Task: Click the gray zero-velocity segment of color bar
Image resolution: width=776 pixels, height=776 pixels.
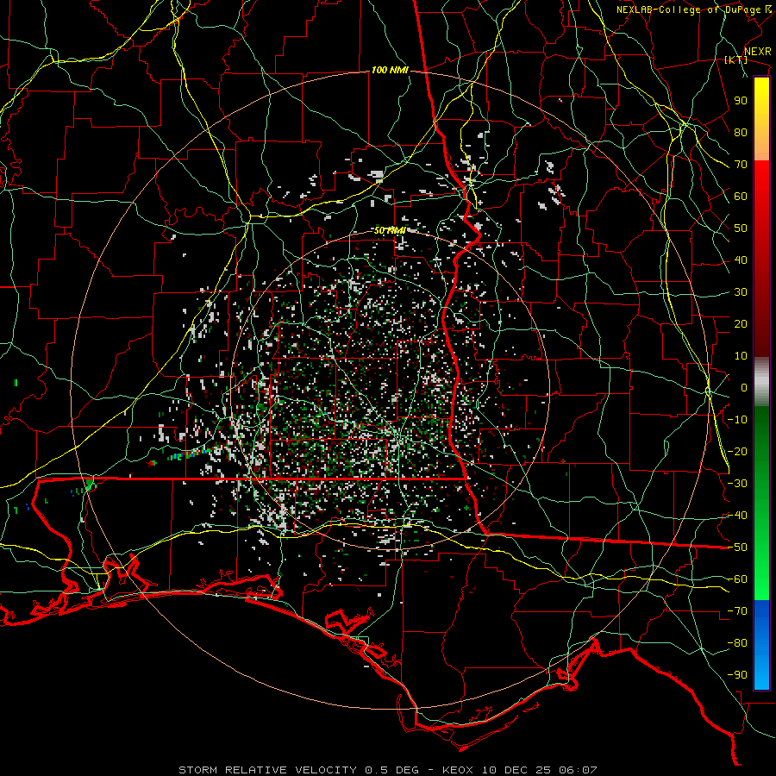Action: click(x=761, y=382)
